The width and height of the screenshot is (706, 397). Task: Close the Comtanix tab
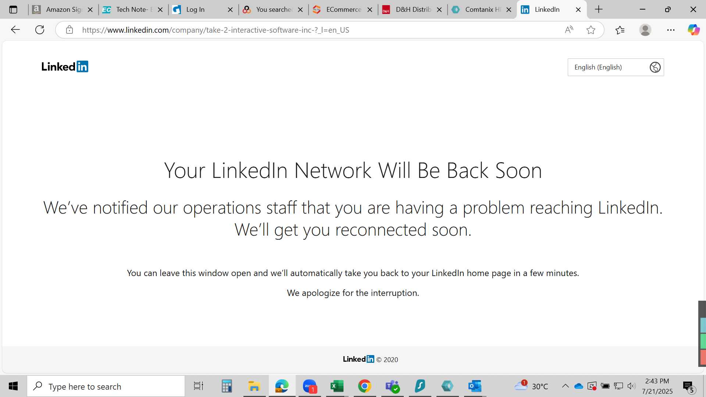pyautogui.click(x=509, y=10)
